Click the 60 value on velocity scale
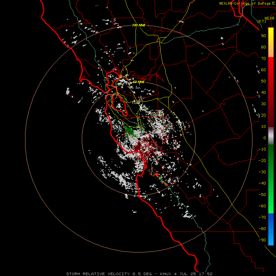This screenshot has width=276, height=276. click(x=263, y=70)
